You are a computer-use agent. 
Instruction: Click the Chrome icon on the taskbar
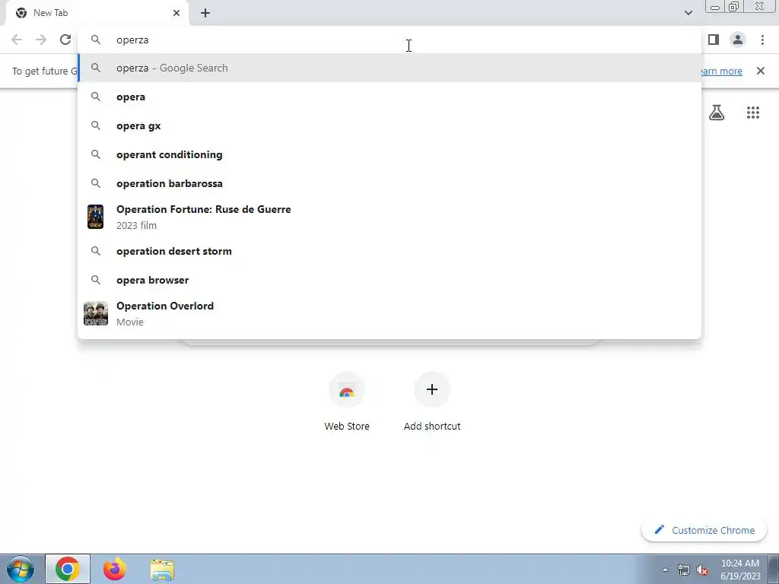pyautogui.click(x=68, y=569)
